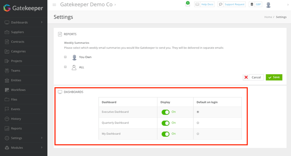Click the Default on login column header
The height and width of the screenshot is (156, 291).
coord(207,102)
